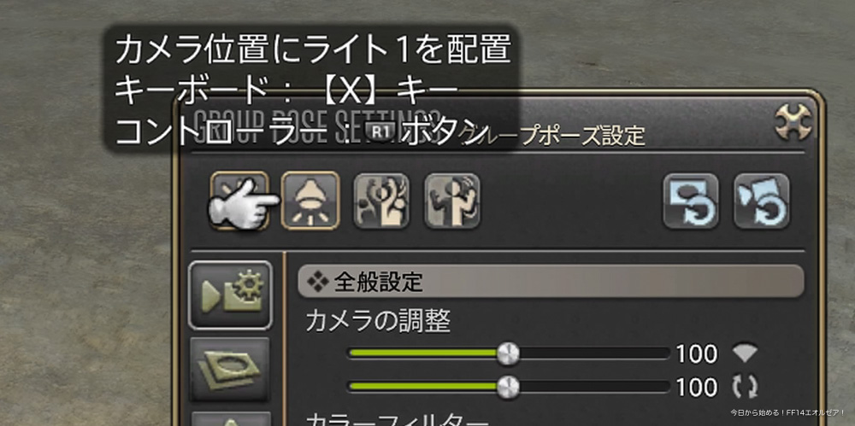Screen dimensions: 855x426
Task: Click the Light 1 sun icon under the hand cursor
Action: pyautogui.click(x=239, y=201)
